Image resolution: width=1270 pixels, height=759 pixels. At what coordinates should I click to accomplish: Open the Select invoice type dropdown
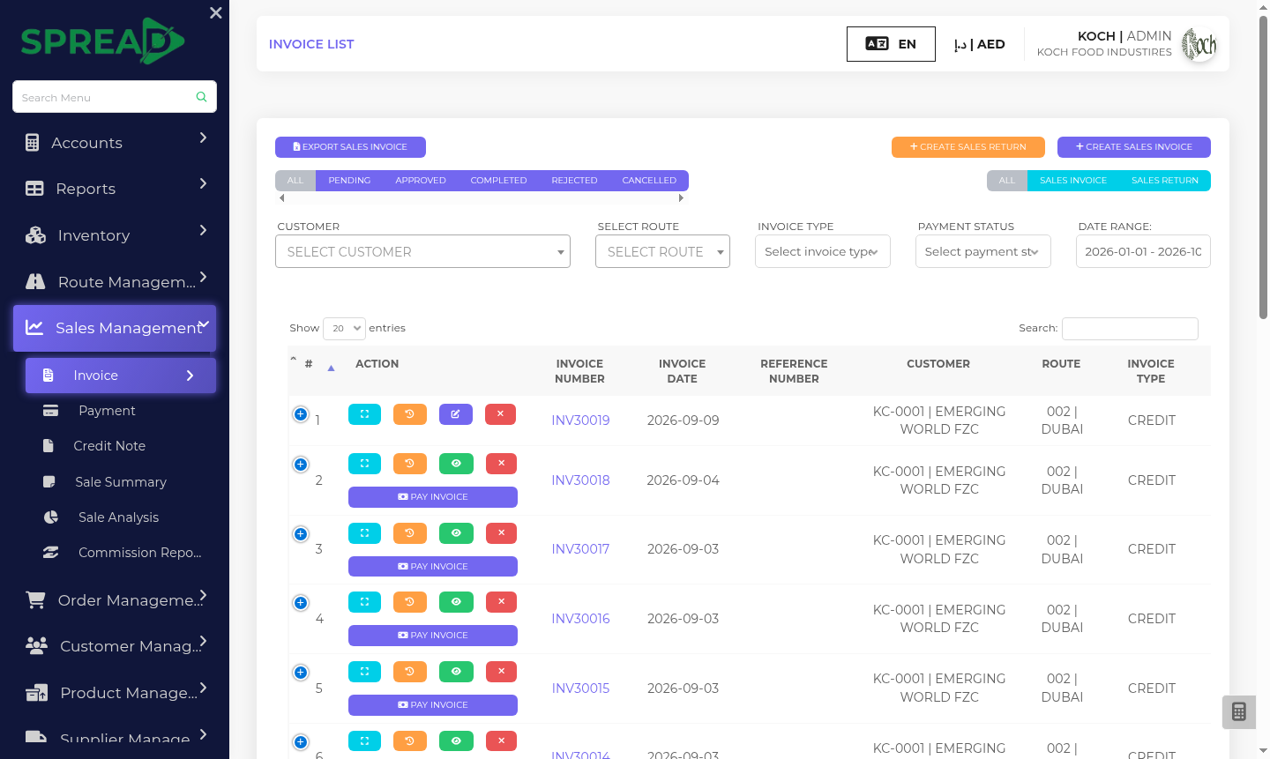822,251
